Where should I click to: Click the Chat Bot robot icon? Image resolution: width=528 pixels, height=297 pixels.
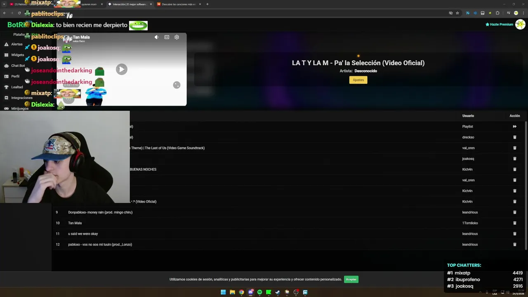[x=6, y=66]
